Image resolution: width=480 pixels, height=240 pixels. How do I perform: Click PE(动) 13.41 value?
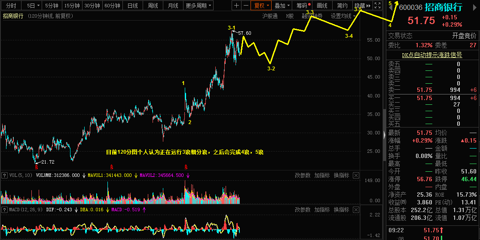[x=469, y=202]
